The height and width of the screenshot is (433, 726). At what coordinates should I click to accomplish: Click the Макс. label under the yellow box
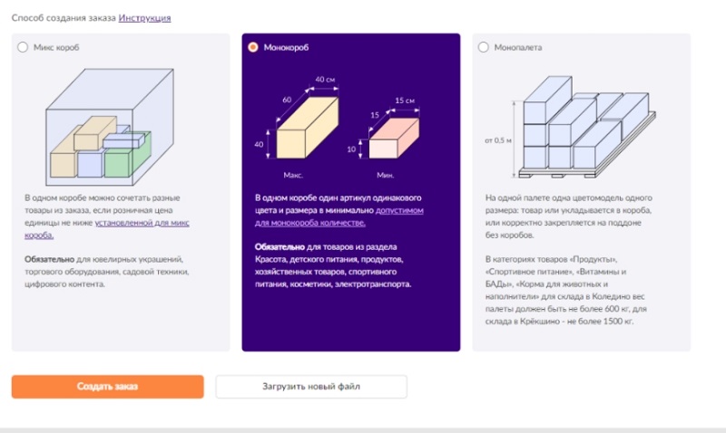pyautogui.click(x=293, y=175)
